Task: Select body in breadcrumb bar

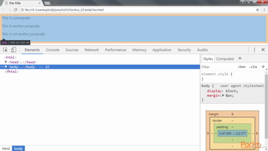Action: click(18, 148)
